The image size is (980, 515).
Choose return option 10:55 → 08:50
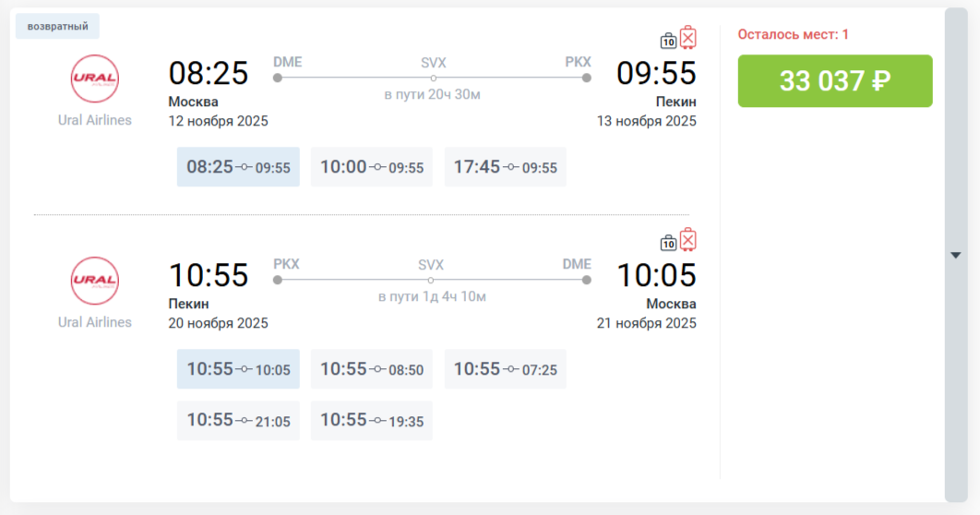371,369
